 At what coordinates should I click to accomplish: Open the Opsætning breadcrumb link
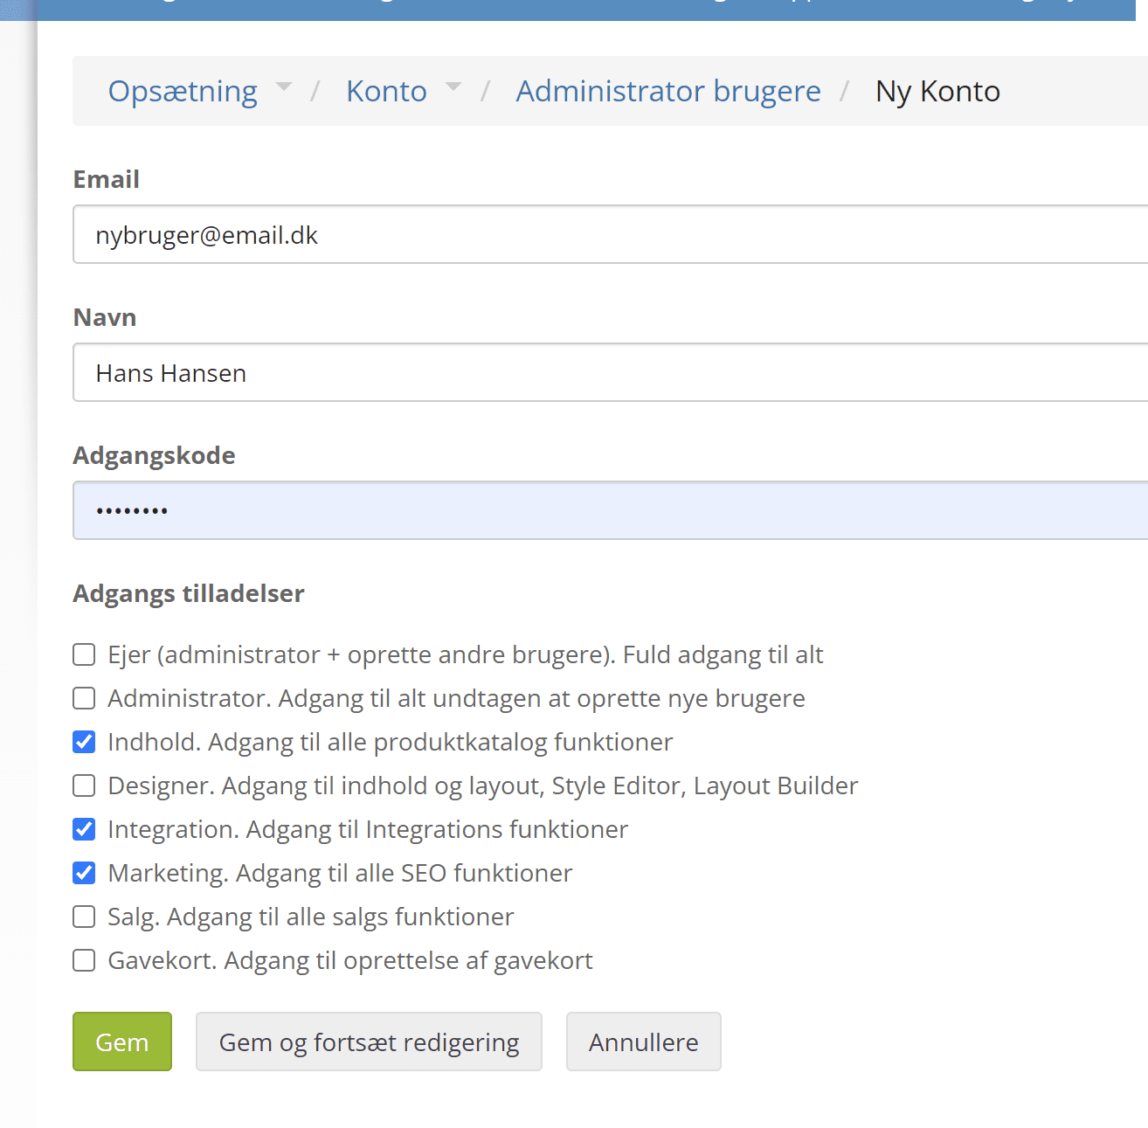(183, 91)
